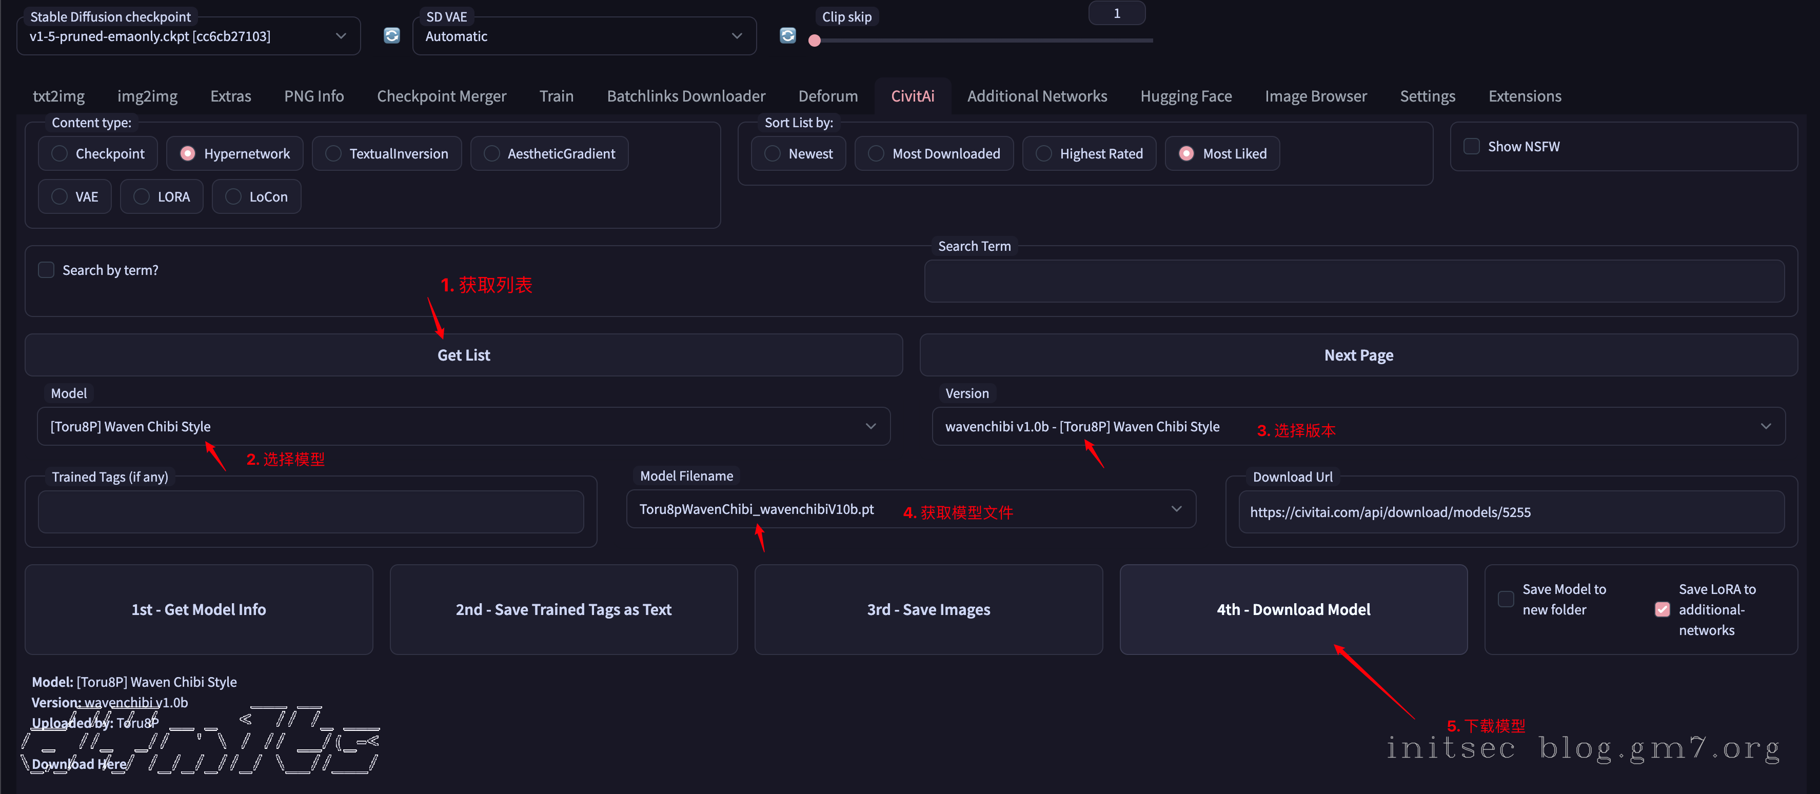Switch to the txt2img tab
The width and height of the screenshot is (1820, 794).
click(58, 96)
